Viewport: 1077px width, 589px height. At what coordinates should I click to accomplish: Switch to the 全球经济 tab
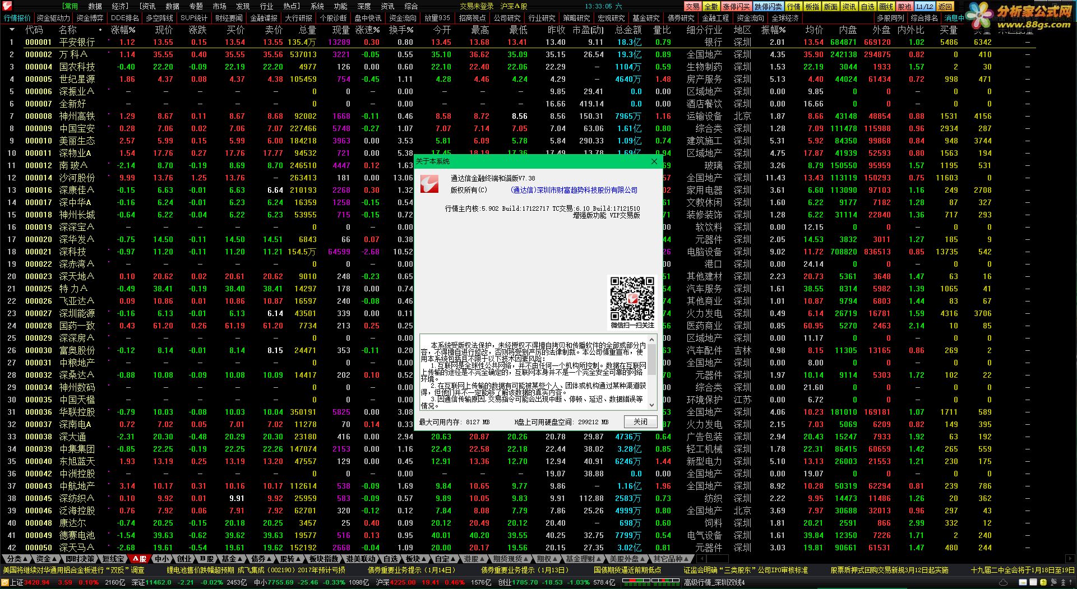785,18
